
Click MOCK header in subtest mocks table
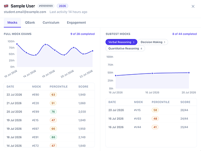click(x=139, y=102)
